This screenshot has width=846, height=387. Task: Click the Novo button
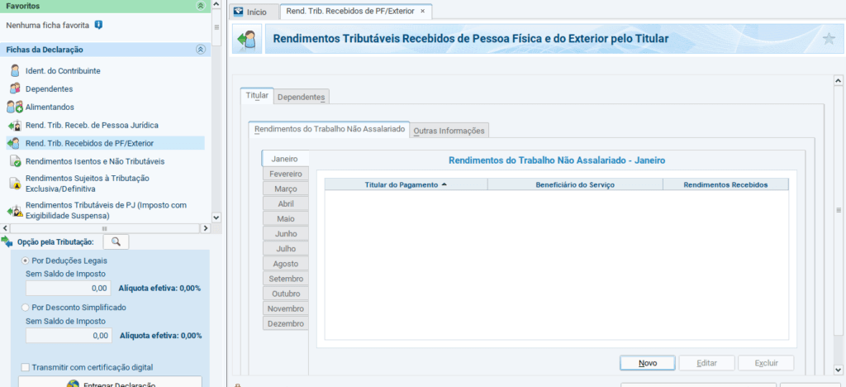(648, 363)
